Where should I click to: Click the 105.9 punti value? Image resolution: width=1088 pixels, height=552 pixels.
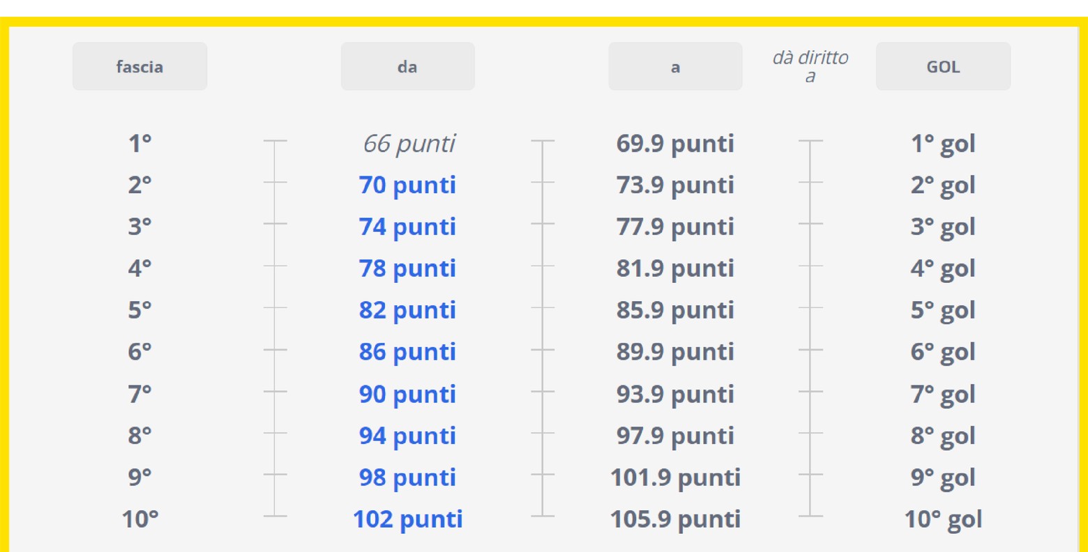point(675,520)
